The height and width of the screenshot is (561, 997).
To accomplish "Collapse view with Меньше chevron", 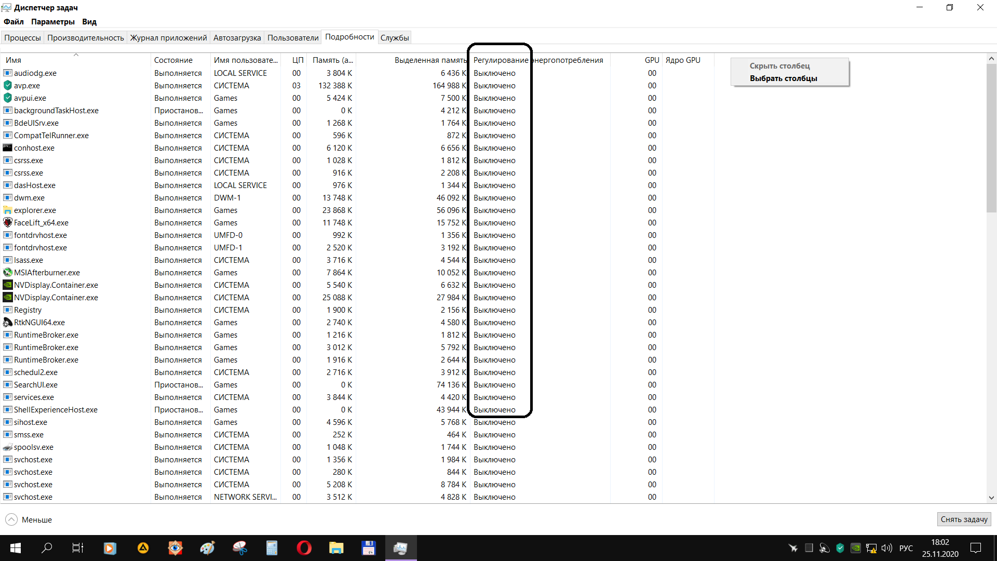I will (x=11, y=519).
